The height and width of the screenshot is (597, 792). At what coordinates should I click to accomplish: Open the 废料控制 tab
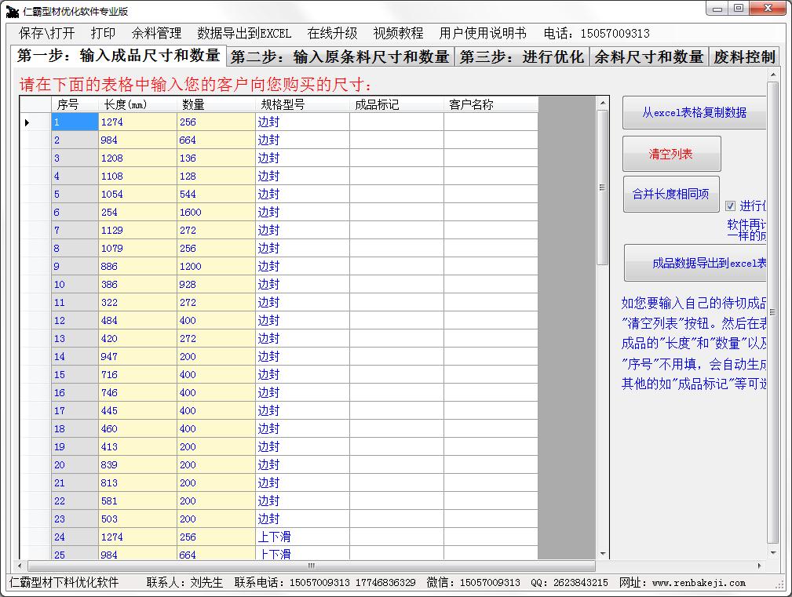point(743,56)
